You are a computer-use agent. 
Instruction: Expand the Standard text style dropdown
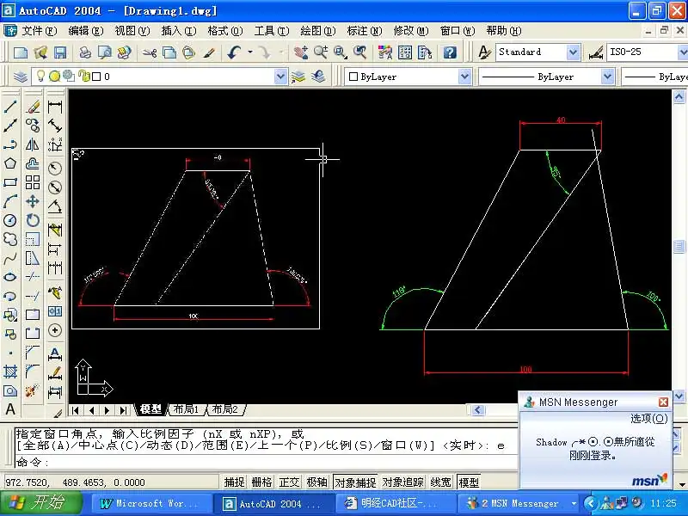pyautogui.click(x=573, y=52)
